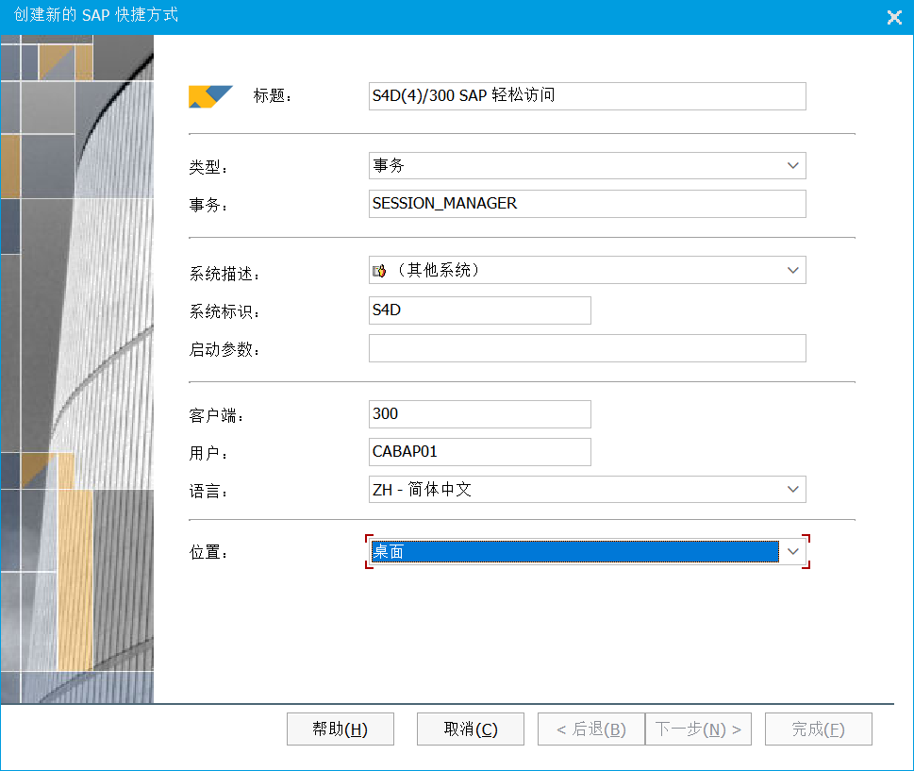Click the < 后退(B) button
This screenshot has width=914, height=771.
pos(591,729)
